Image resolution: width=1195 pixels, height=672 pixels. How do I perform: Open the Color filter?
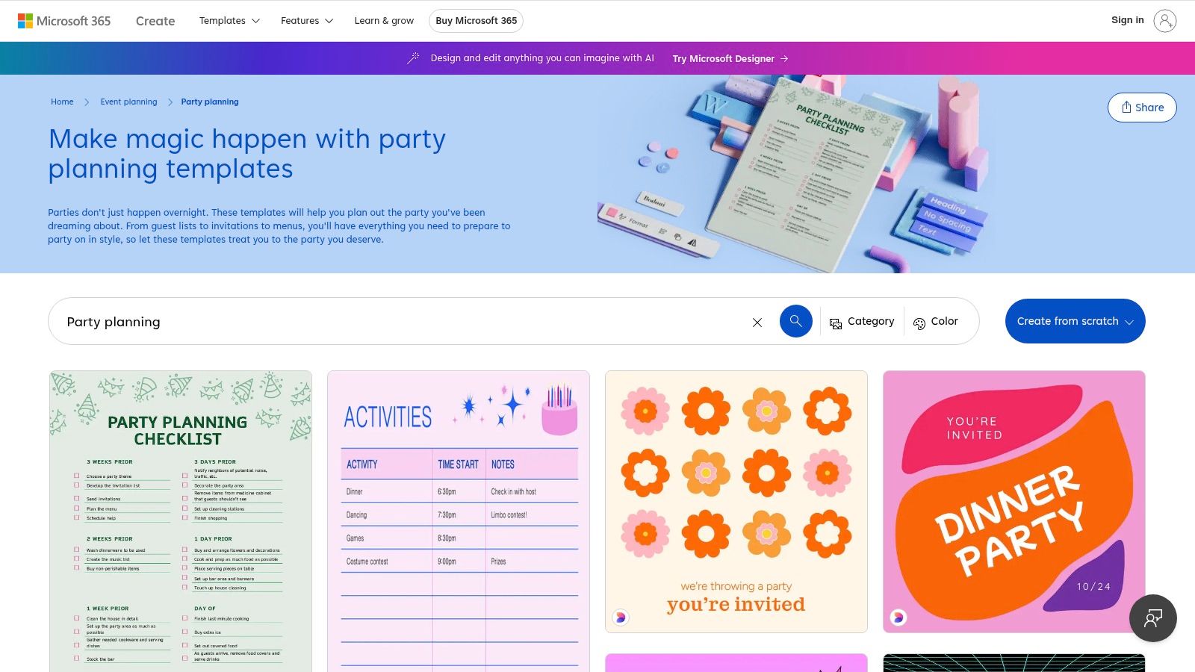click(936, 321)
